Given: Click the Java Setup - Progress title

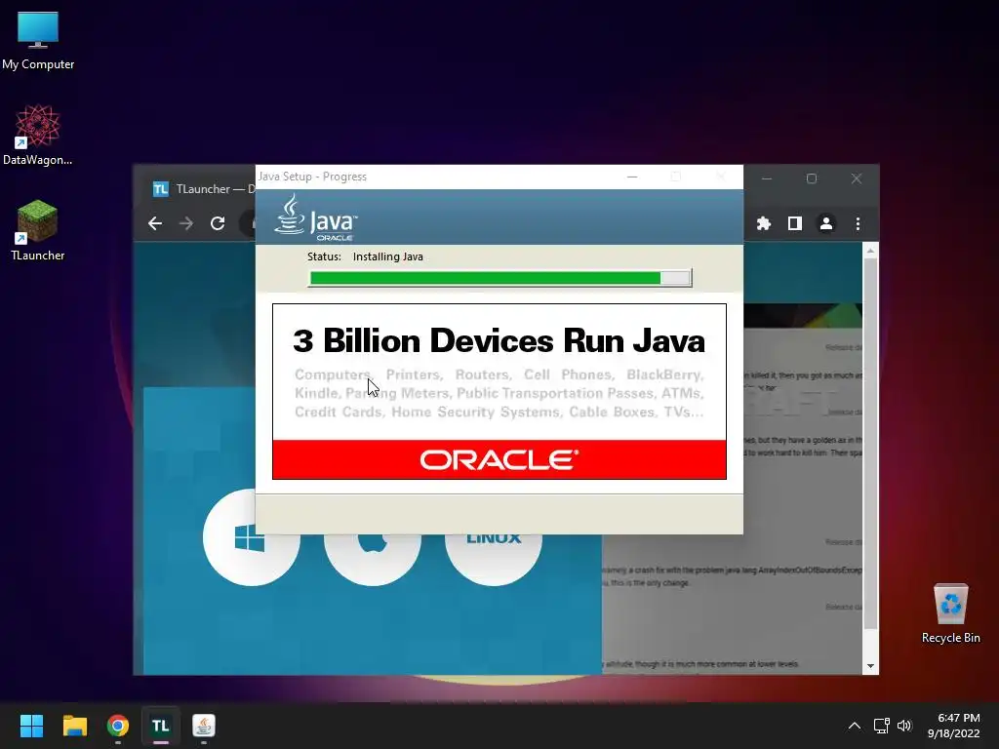Looking at the screenshot, I should pyautogui.click(x=312, y=177).
